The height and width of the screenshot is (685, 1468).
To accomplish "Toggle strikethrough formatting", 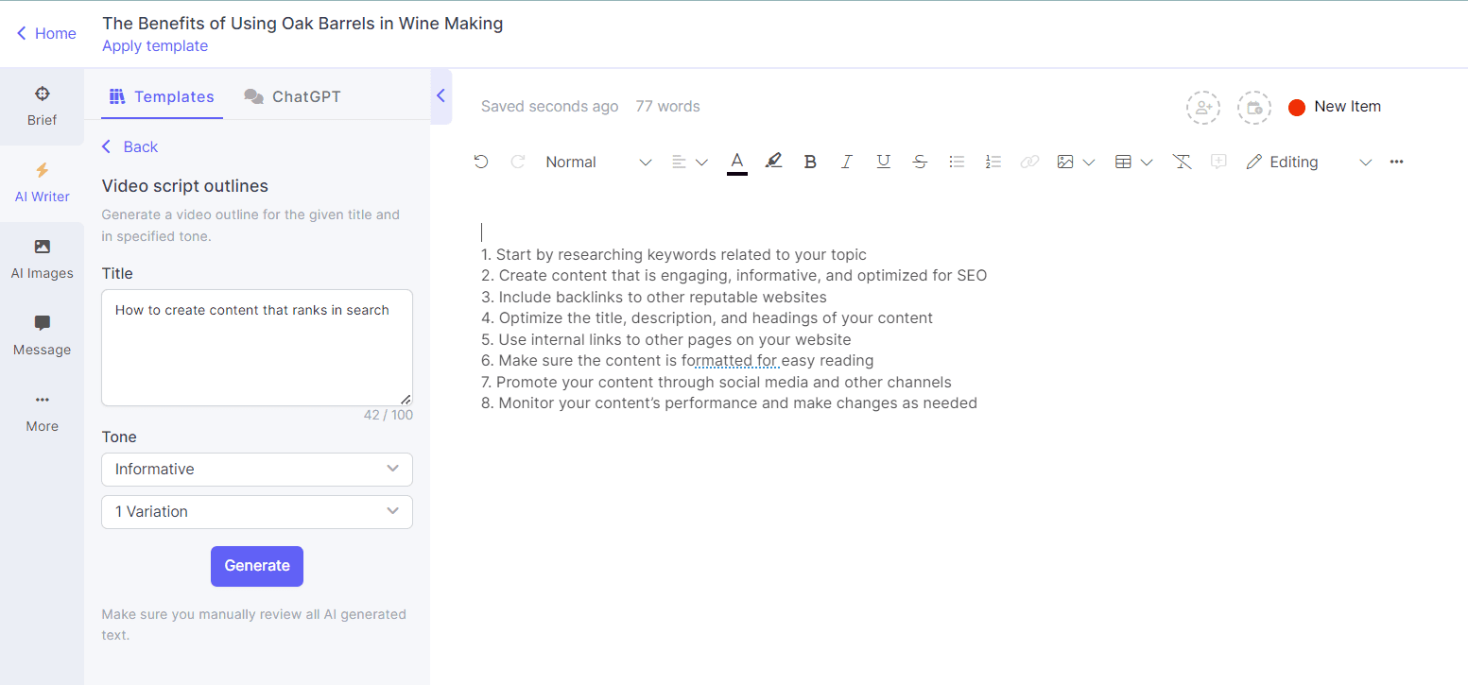I will (x=920, y=162).
